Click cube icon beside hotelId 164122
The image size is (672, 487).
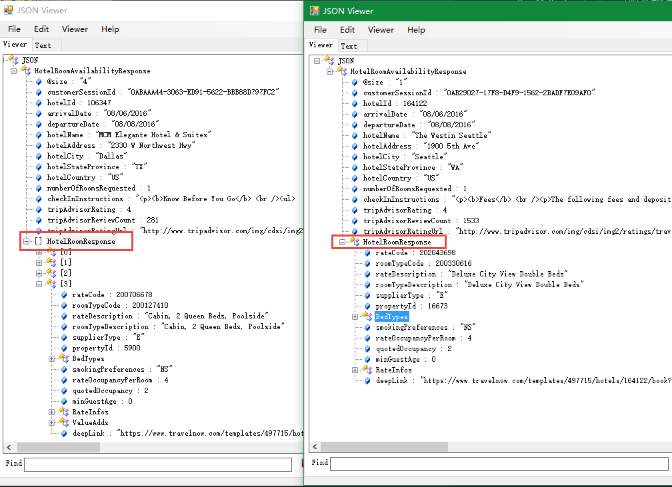(355, 104)
